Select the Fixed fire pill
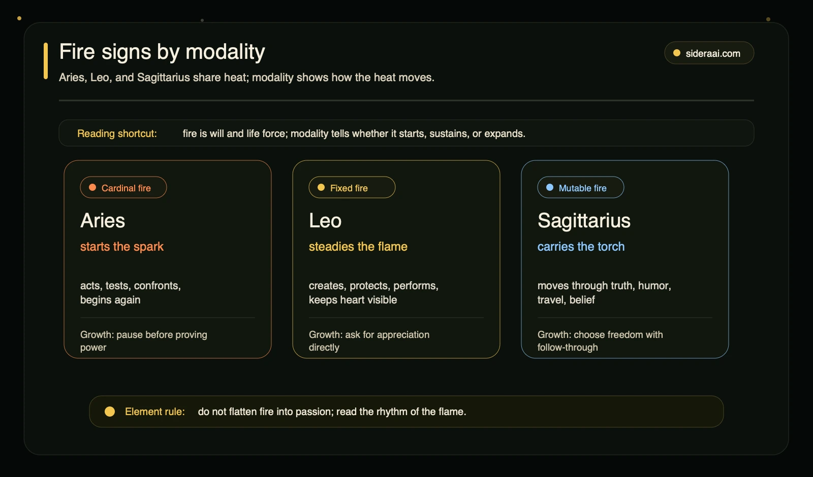 tap(352, 187)
